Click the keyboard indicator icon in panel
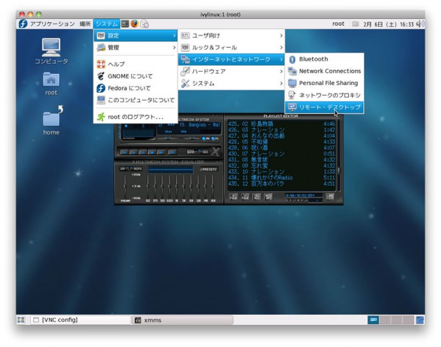Screen dimensions: 441x347 (355, 24)
